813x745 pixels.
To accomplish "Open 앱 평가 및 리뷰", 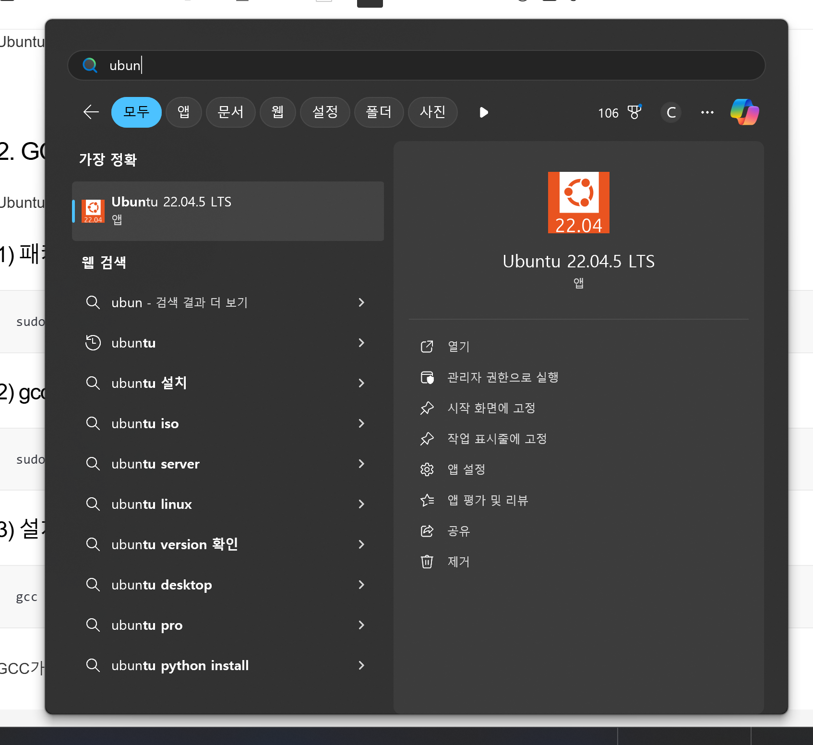I will click(488, 500).
